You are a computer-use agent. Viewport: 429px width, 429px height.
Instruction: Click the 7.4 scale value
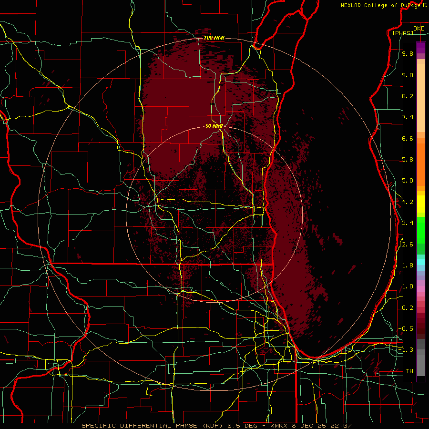point(408,117)
